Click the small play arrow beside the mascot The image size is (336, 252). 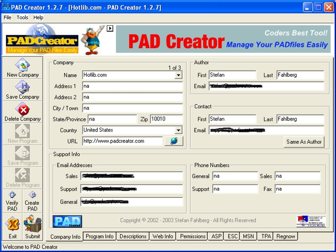point(110,28)
